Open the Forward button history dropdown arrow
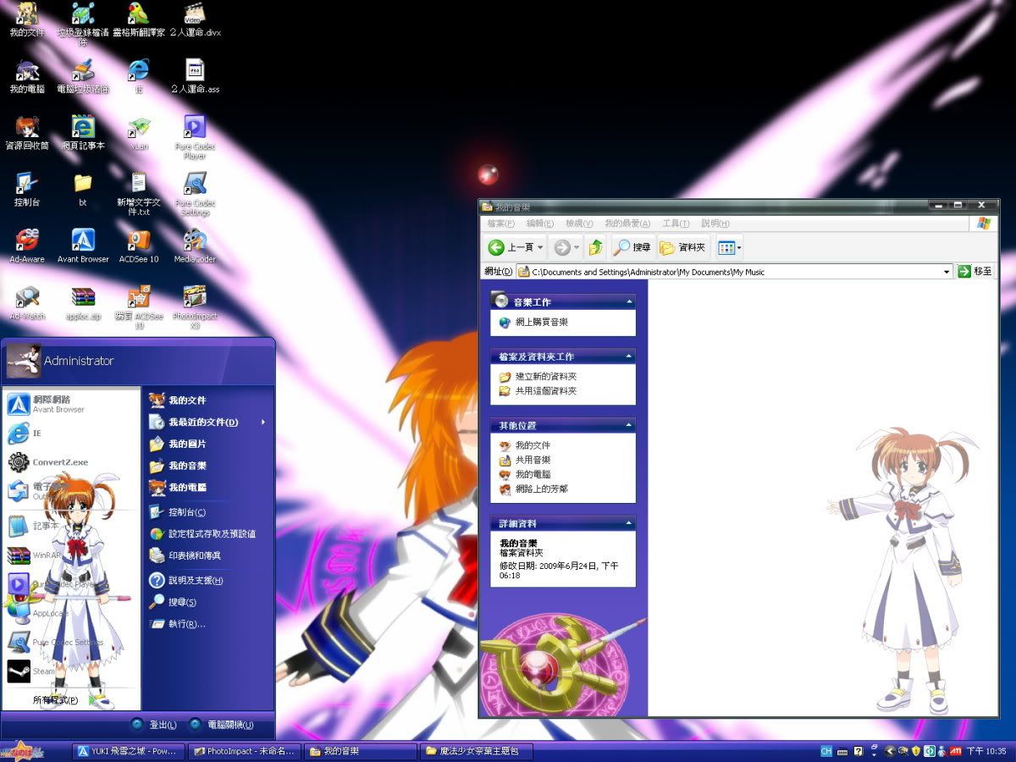Screen dimensions: 1016x762 coord(577,247)
